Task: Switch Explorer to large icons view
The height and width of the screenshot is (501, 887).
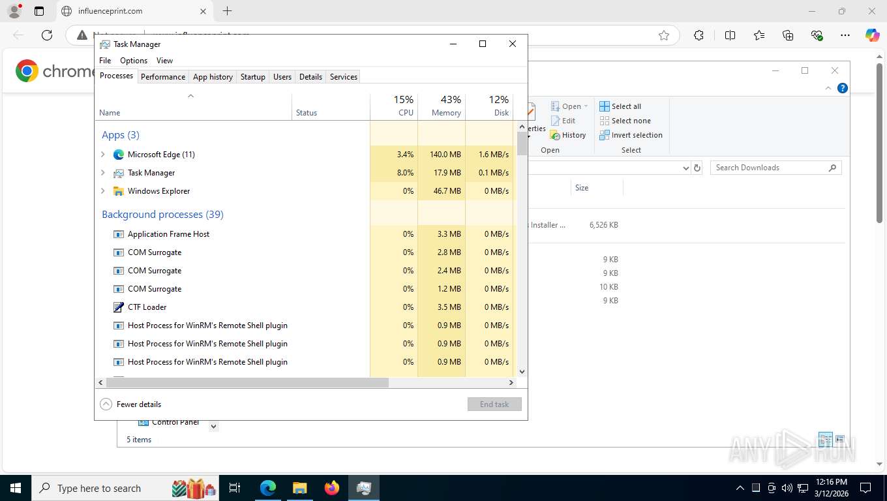Action: pyautogui.click(x=839, y=439)
